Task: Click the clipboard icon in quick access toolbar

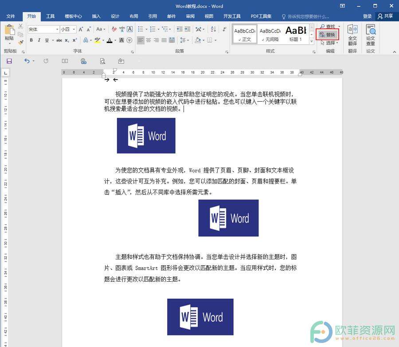Action: (121, 61)
